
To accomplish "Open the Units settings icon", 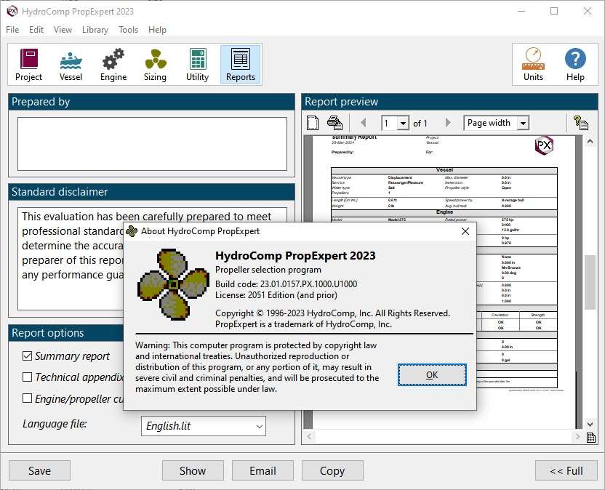I will pos(533,64).
